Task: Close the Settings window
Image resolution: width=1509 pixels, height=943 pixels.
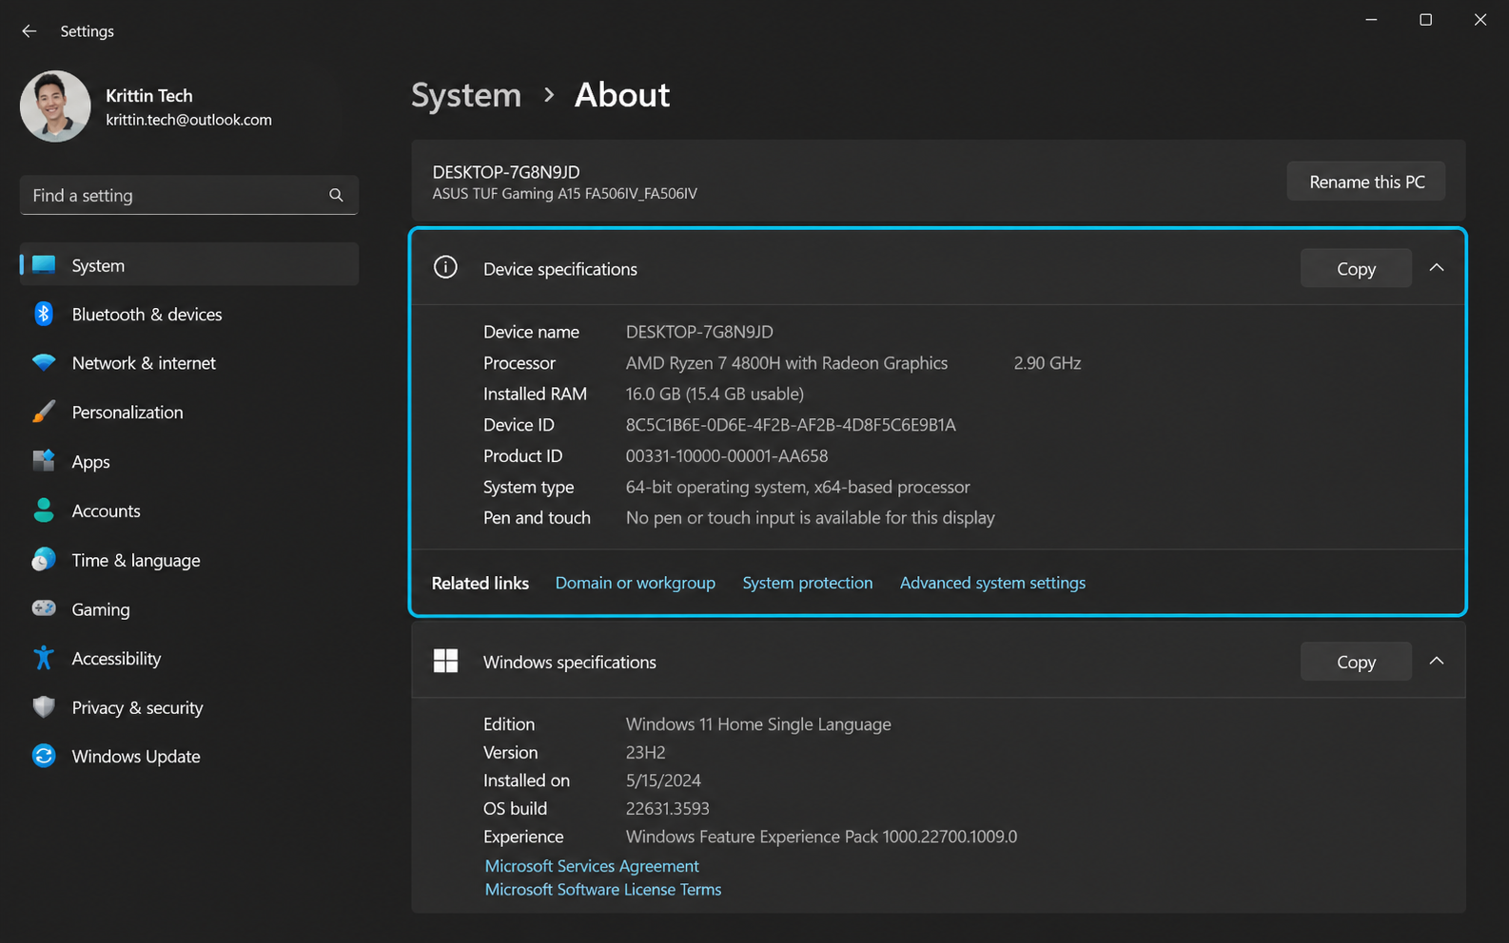Action: [x=1480, y=20]
